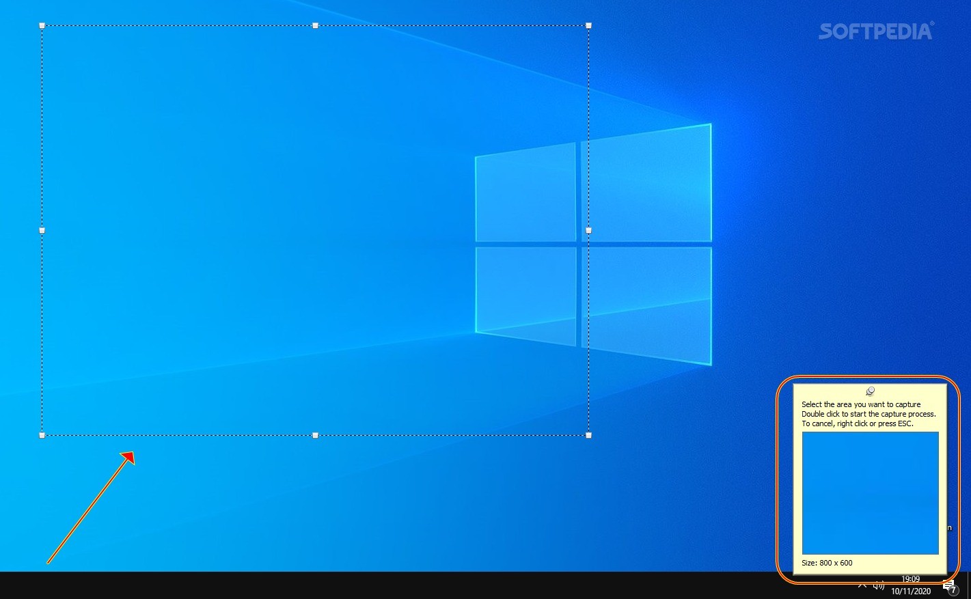971x599 pixels.
Task: Open the volume speaker icon in the taskbar
Action: coord(879,585)
